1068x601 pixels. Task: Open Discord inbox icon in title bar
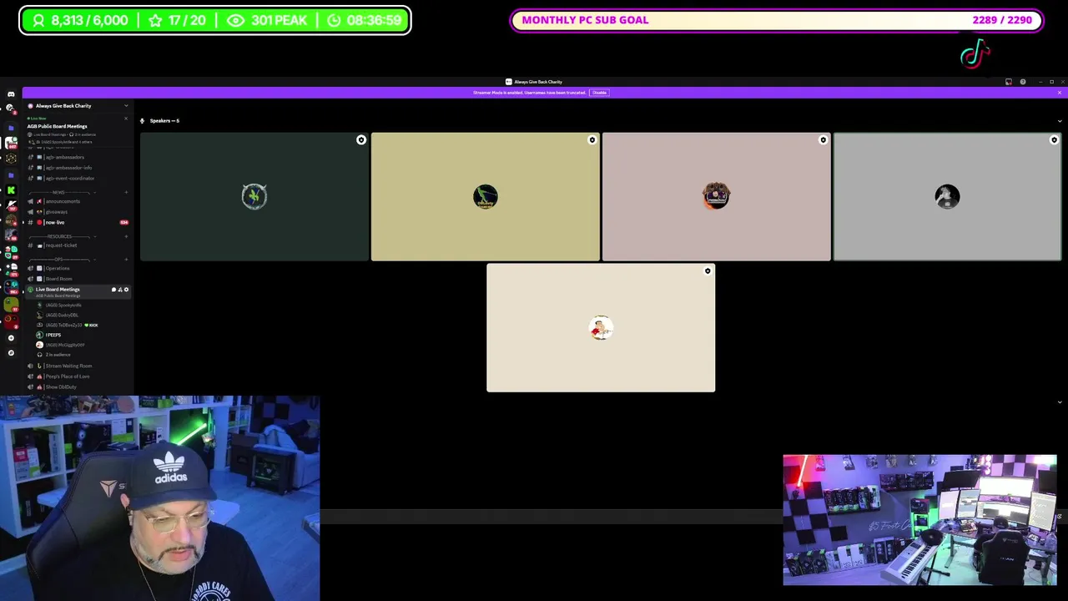click(1009, 82)
